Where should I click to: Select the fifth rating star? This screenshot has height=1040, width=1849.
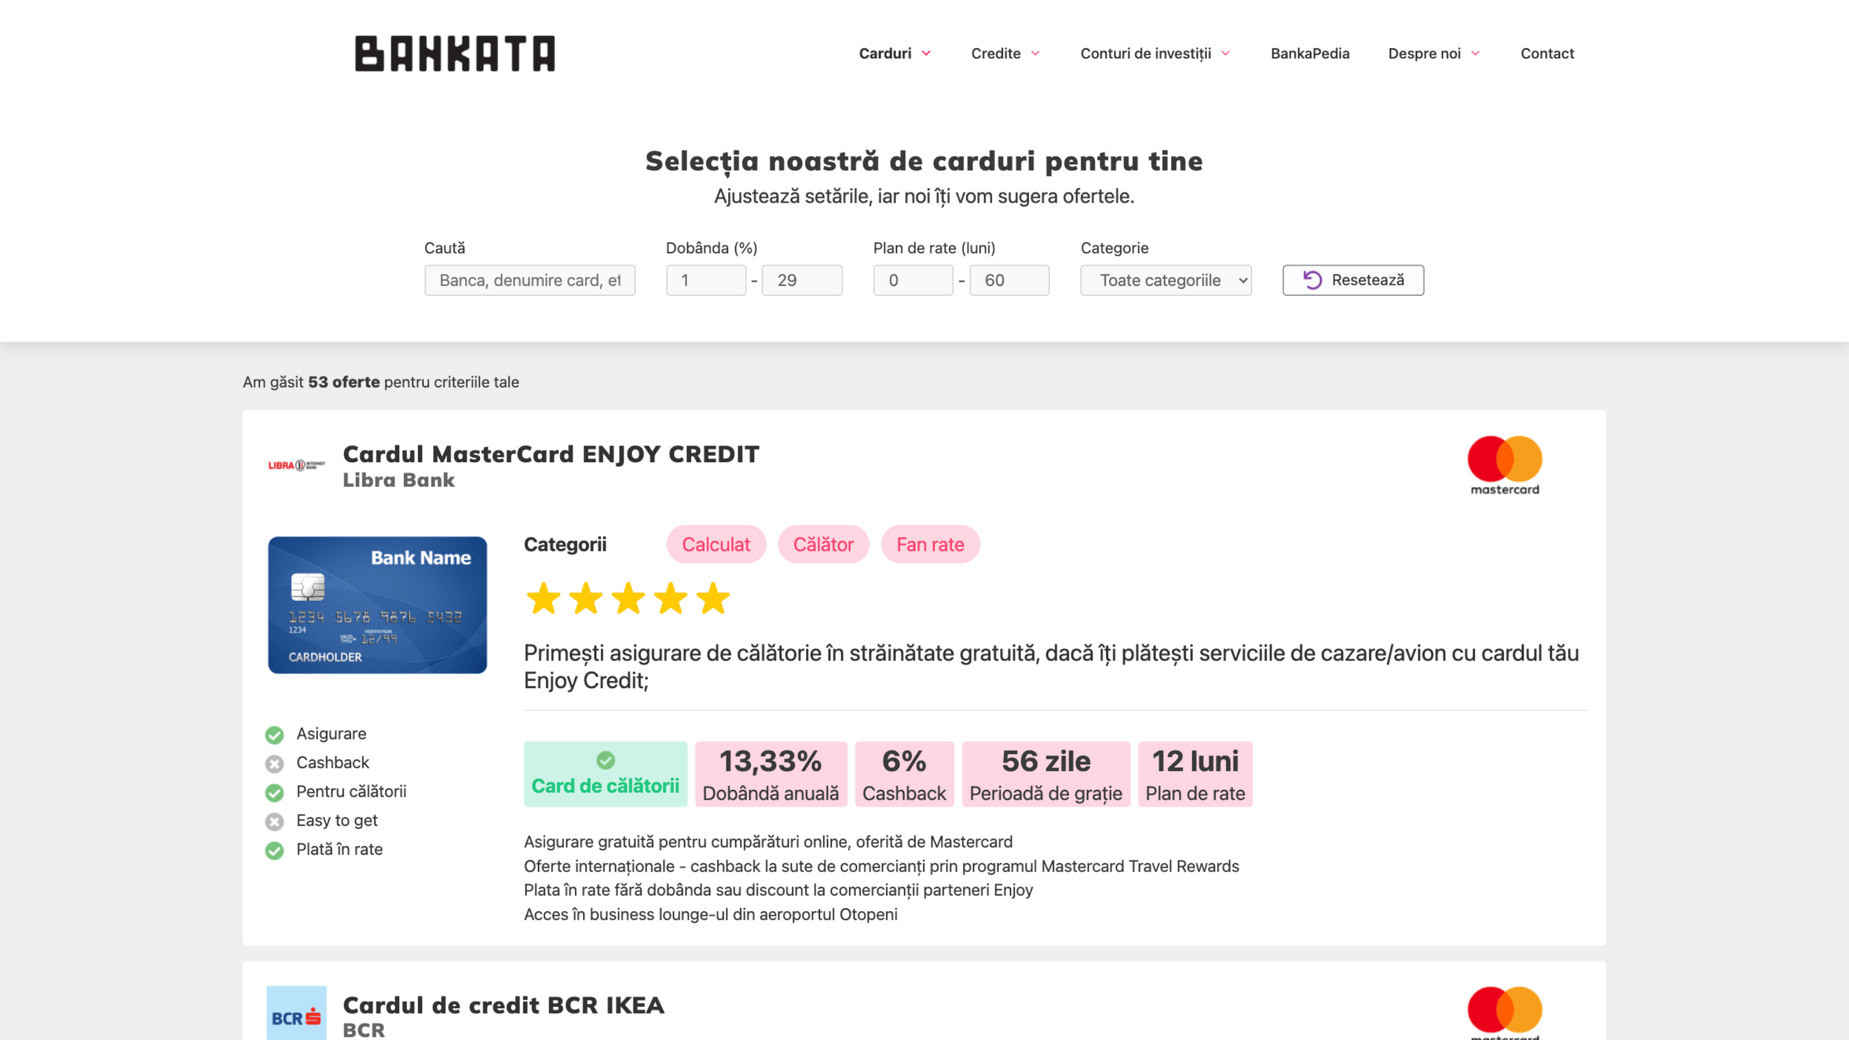point(713,598)
